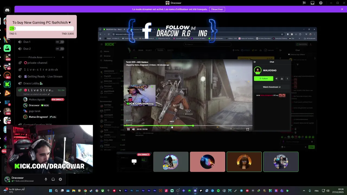The image size is (347, 195).
Task: Mute the clip volume in the shared stream
Action: tap(133, 129)
